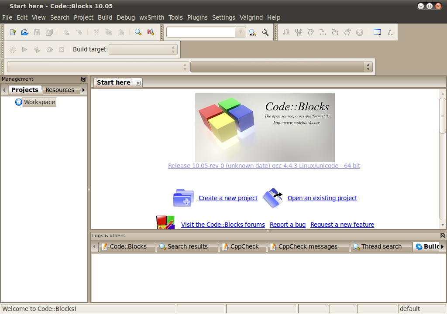The image size is (447, 314).
Task: Open the File menu
Action: click(x=7, y=17)
